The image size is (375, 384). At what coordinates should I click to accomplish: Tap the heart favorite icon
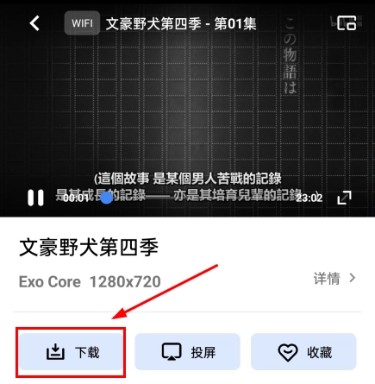click(288, 352)
